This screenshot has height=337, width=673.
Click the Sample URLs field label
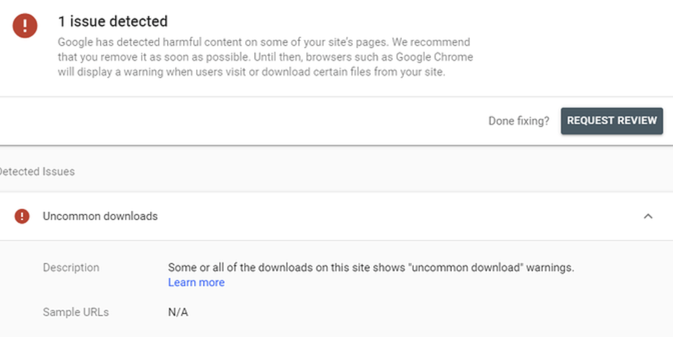(x=76, y=312)
